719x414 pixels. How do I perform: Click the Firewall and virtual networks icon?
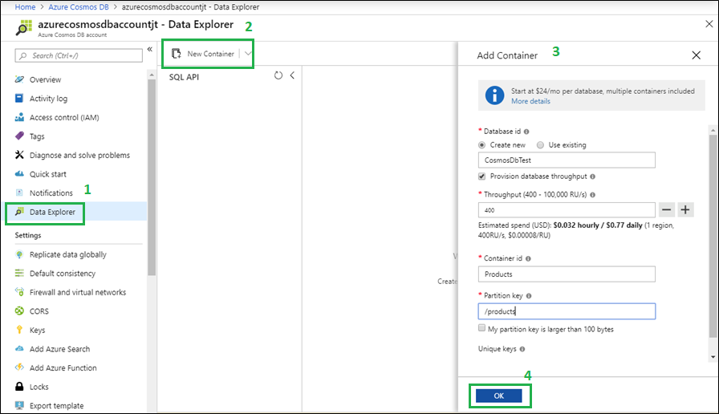[19, 291]
